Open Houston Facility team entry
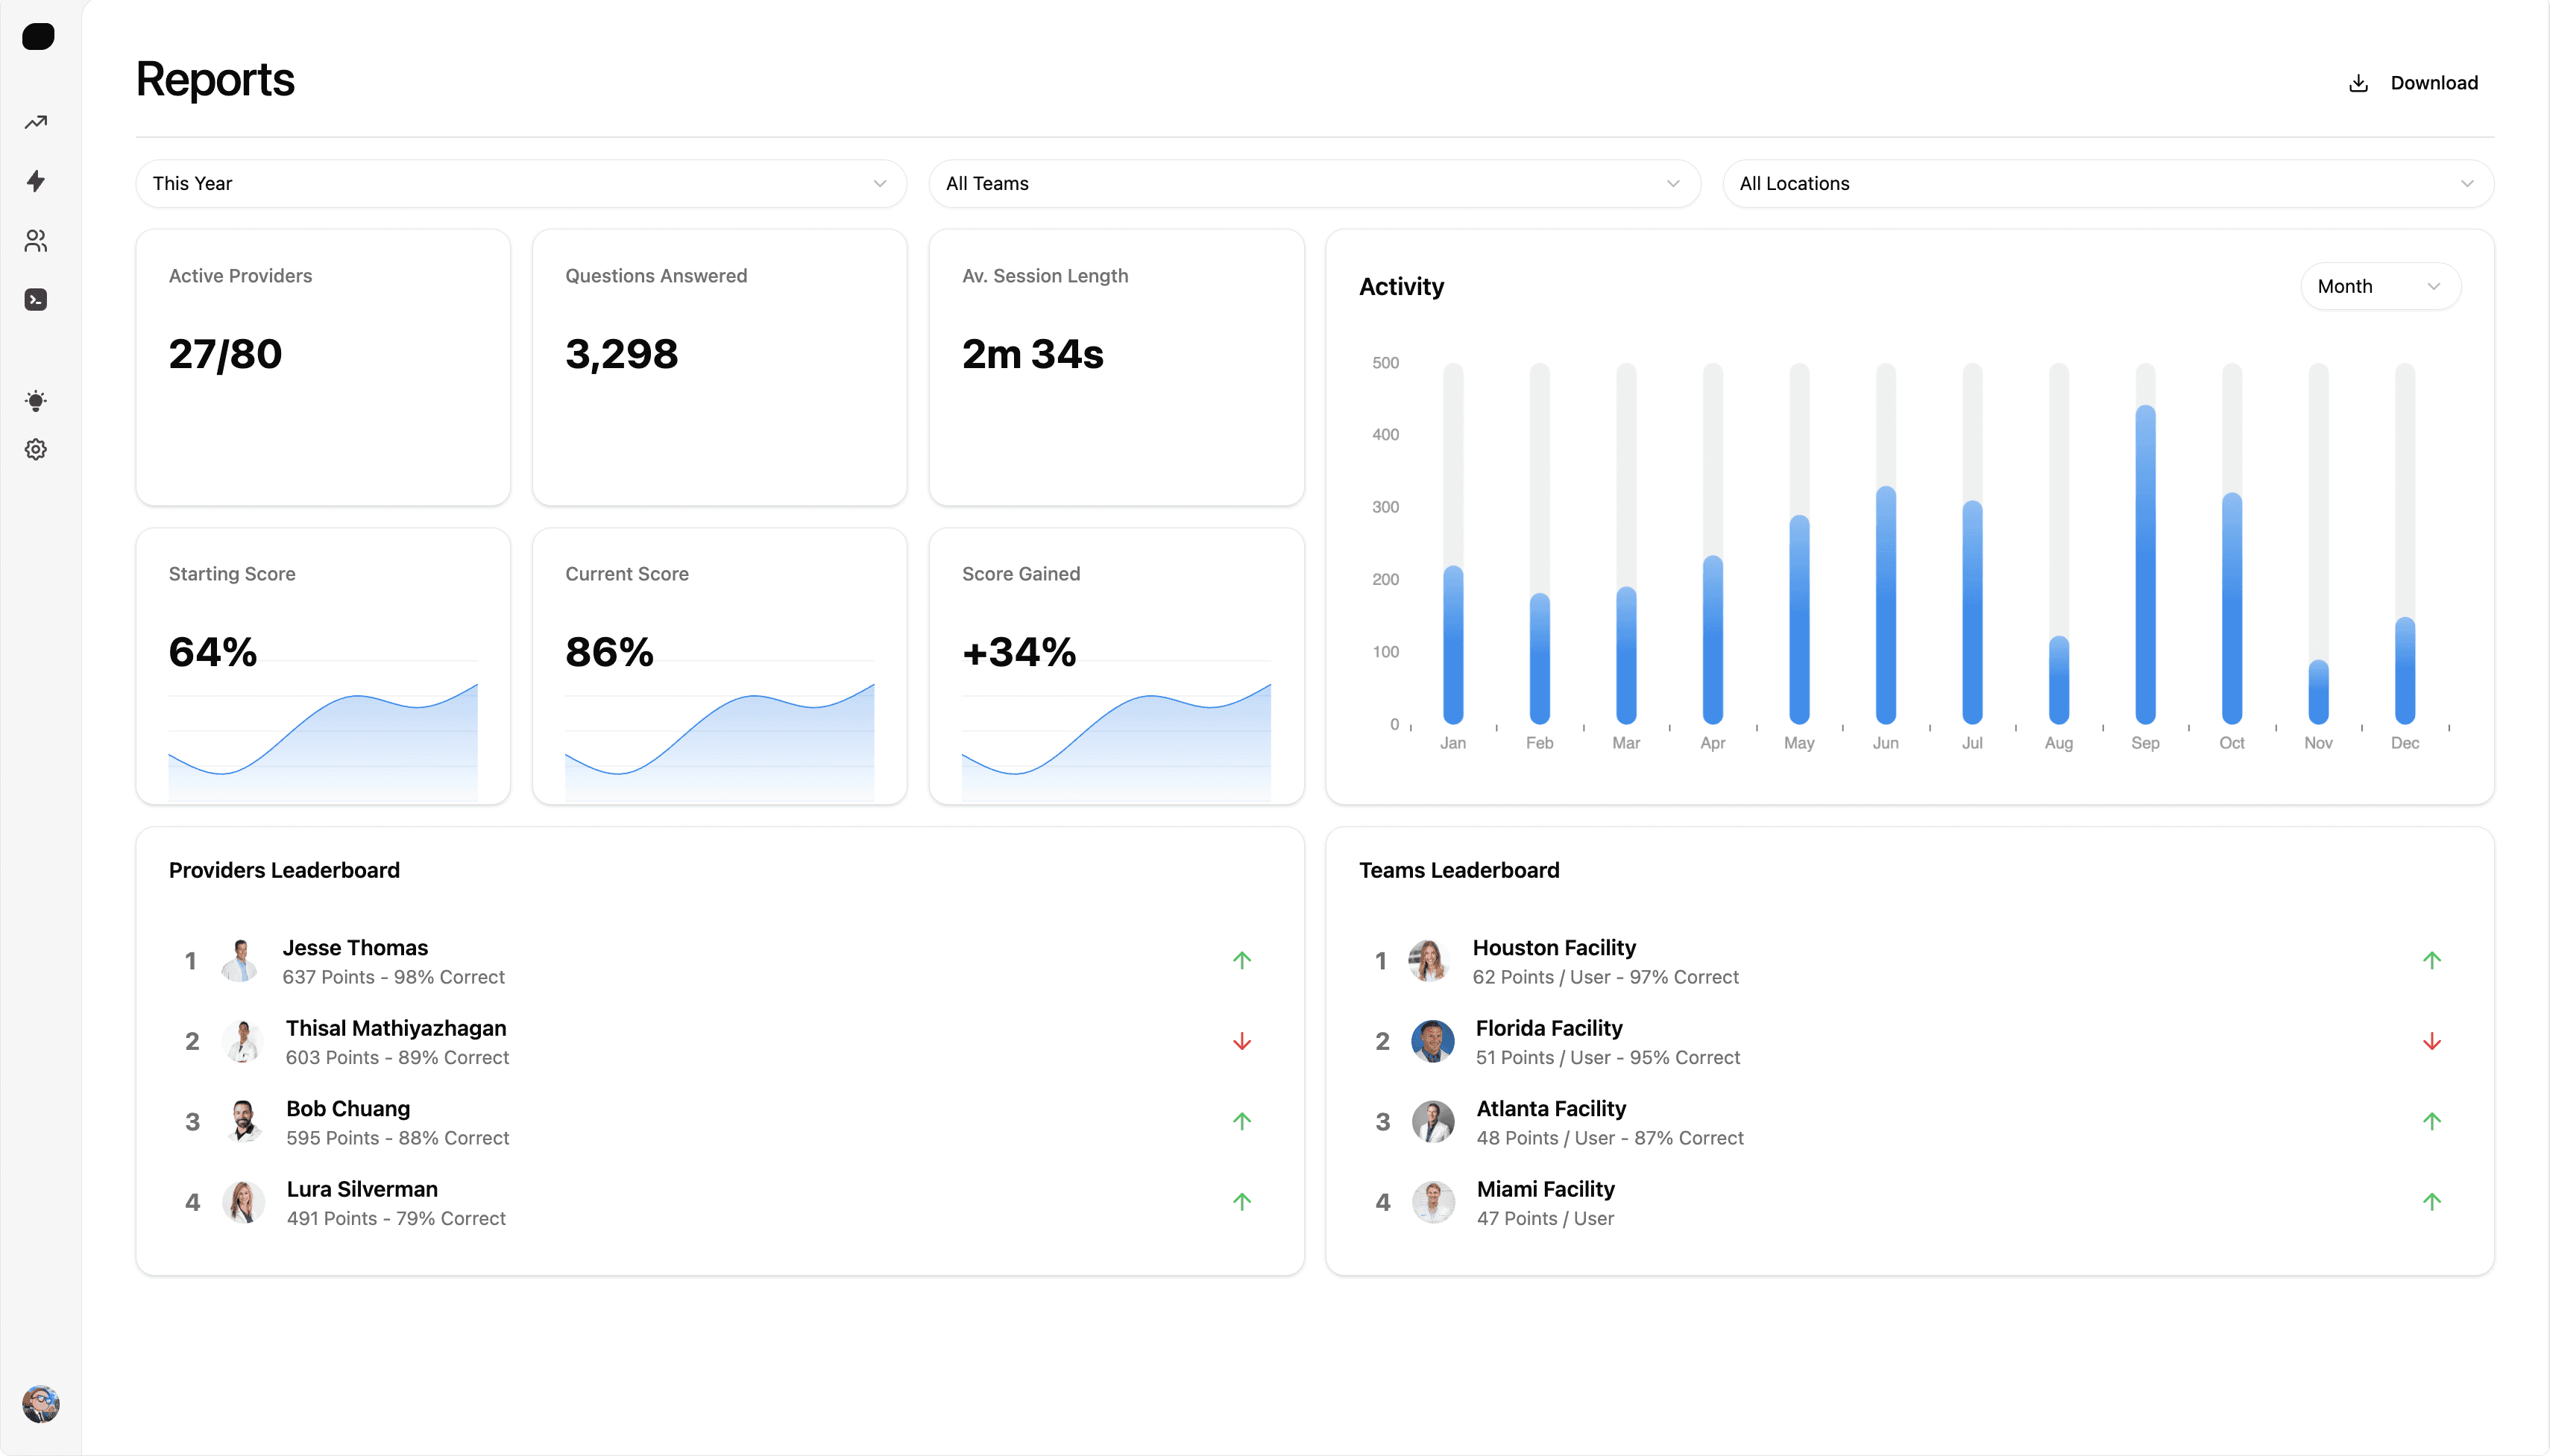 (1554, 948)
